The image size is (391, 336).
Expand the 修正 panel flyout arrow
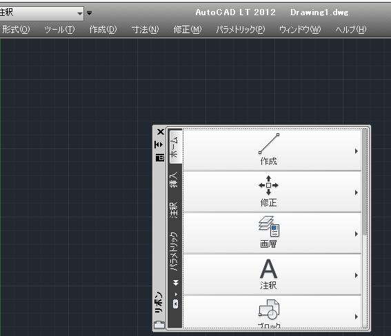tap(357, 192)
